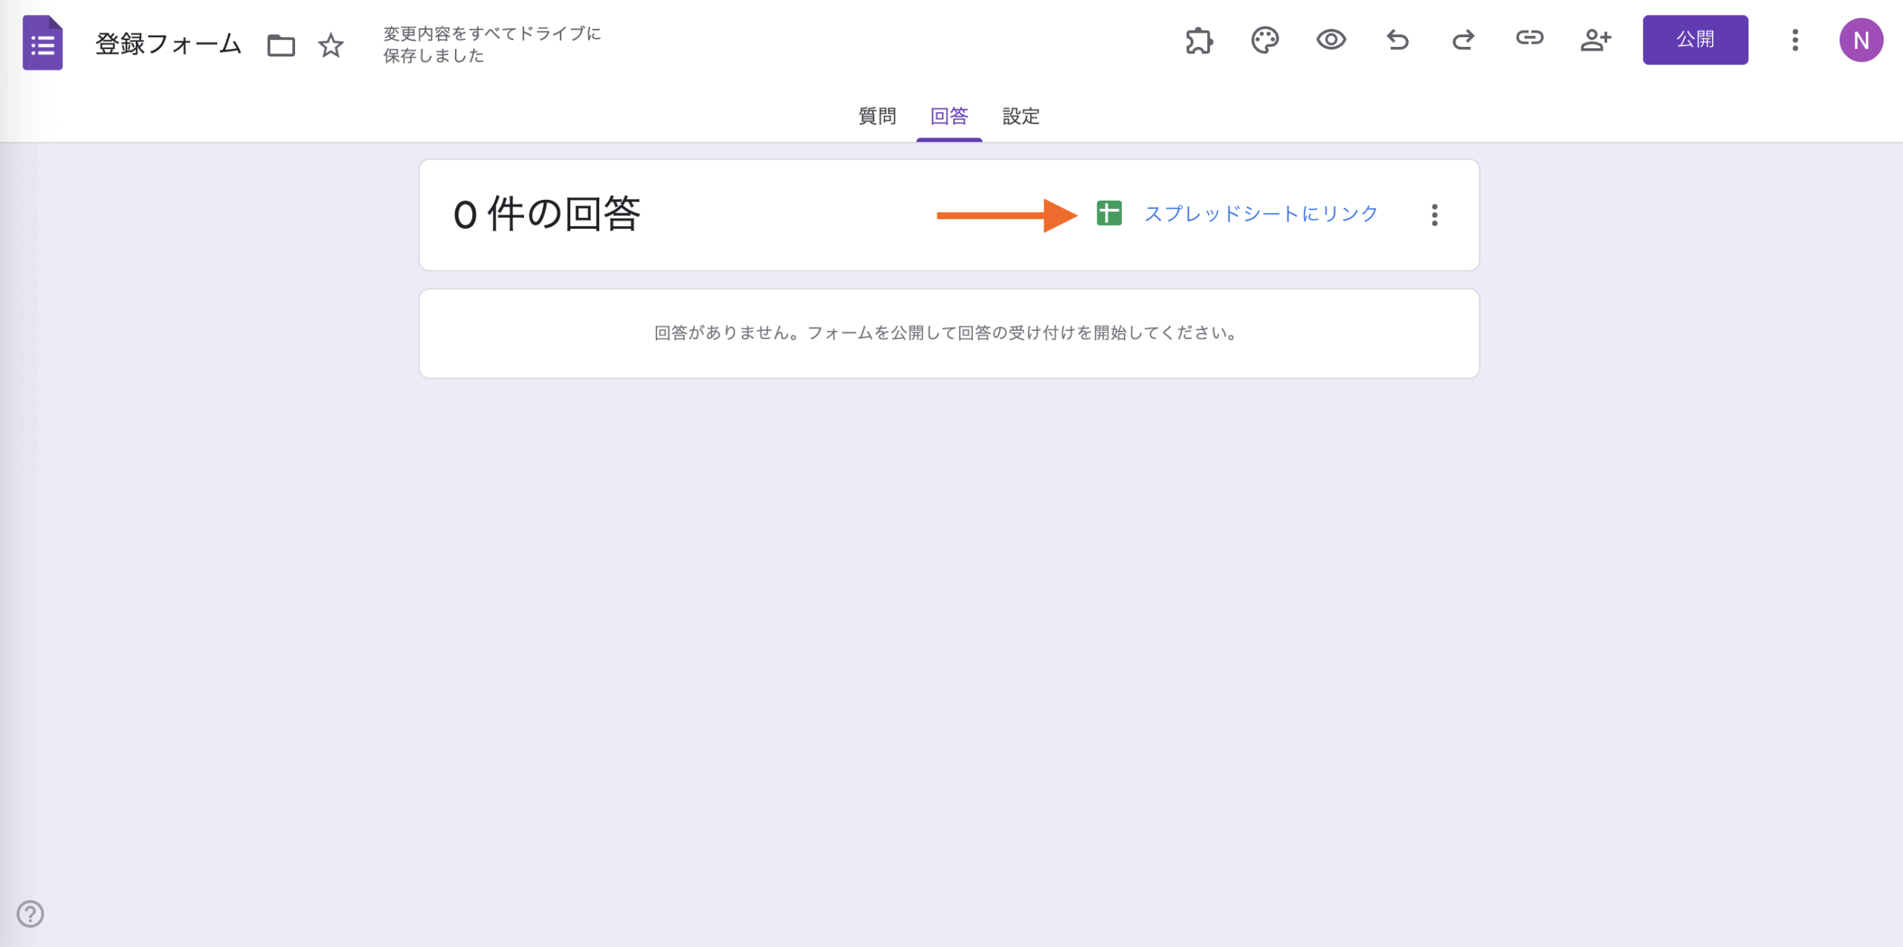
Task: Click the 公開 publish button
Action: pos(1695,39)
